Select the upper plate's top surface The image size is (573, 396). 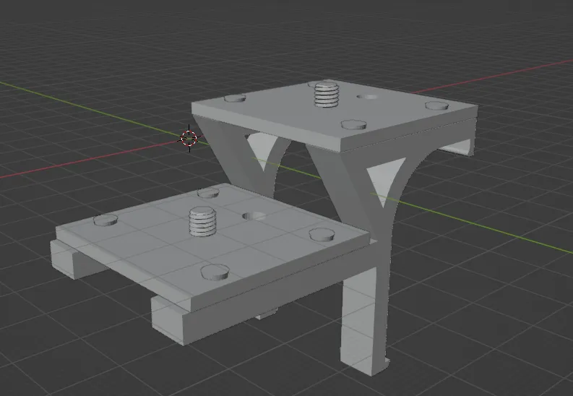[333, 110]
